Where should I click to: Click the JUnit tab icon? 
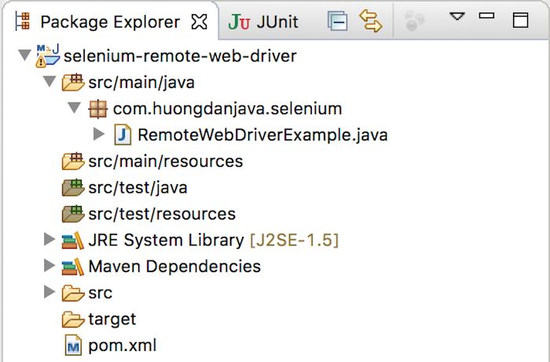[x=239, y=22]
